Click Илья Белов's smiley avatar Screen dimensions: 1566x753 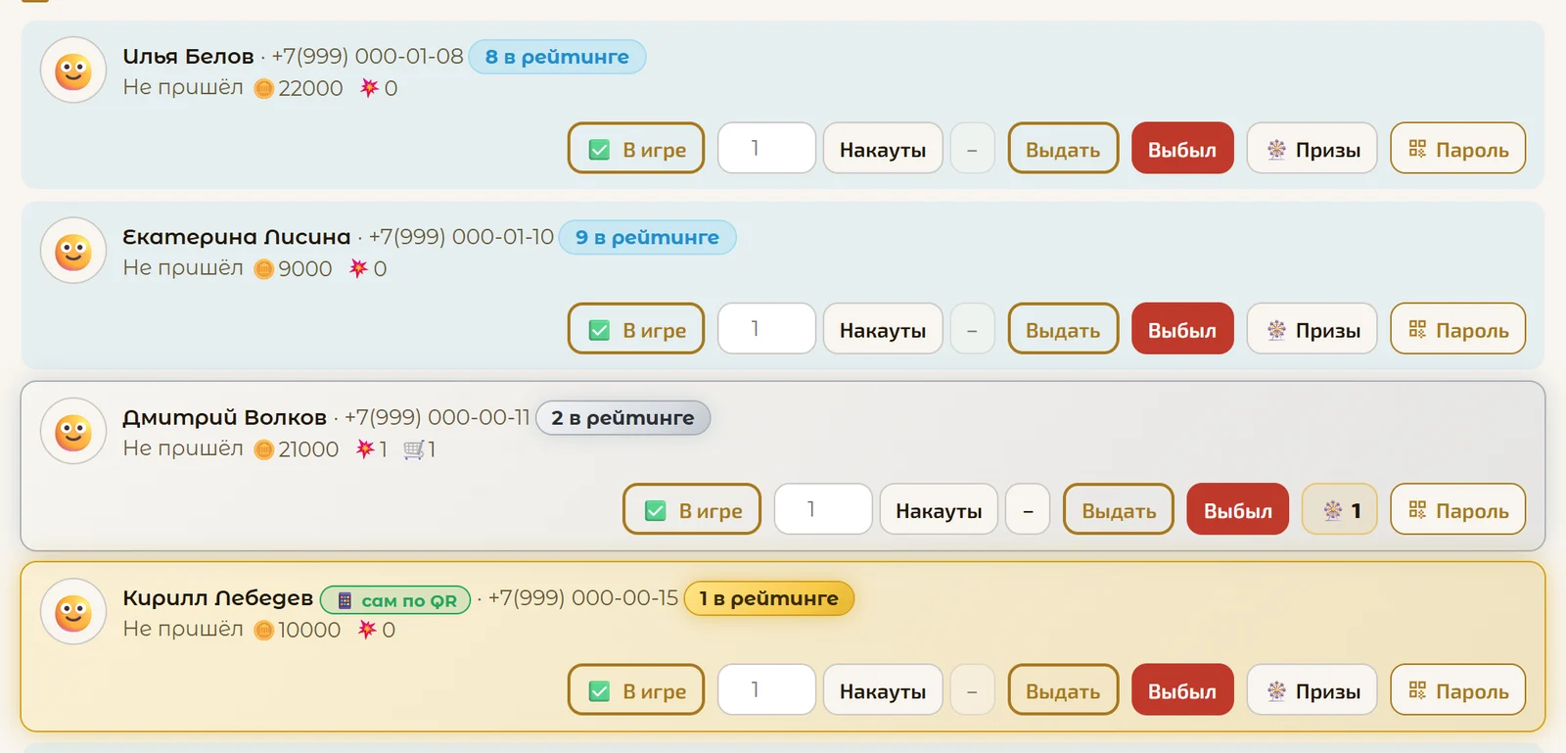coord(73,71)
